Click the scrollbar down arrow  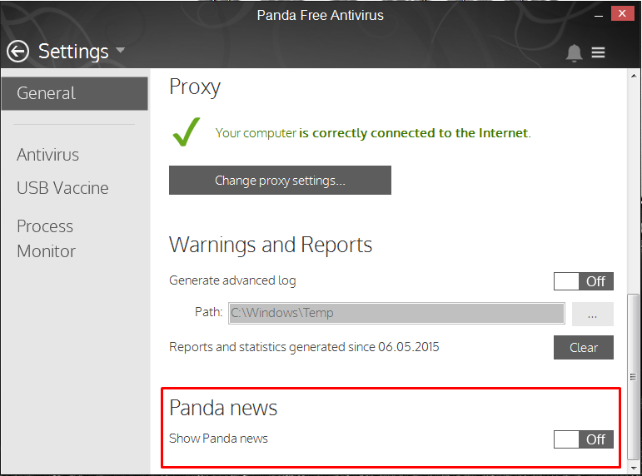point(634,468)
